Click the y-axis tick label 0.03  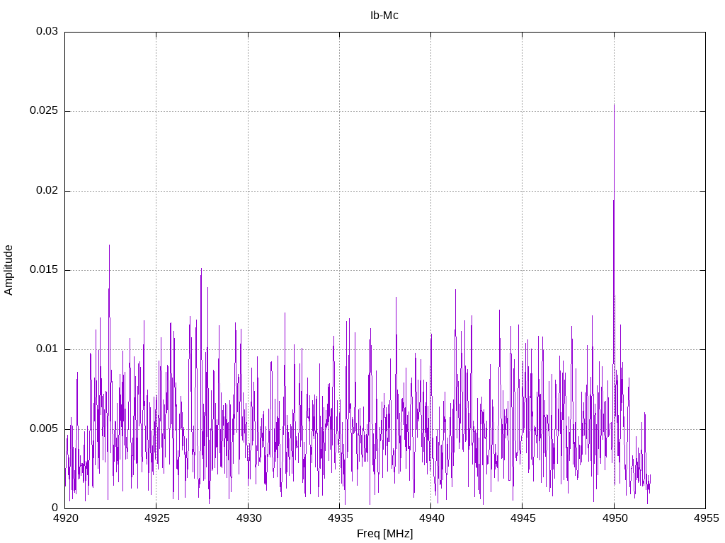pos(47,31)
